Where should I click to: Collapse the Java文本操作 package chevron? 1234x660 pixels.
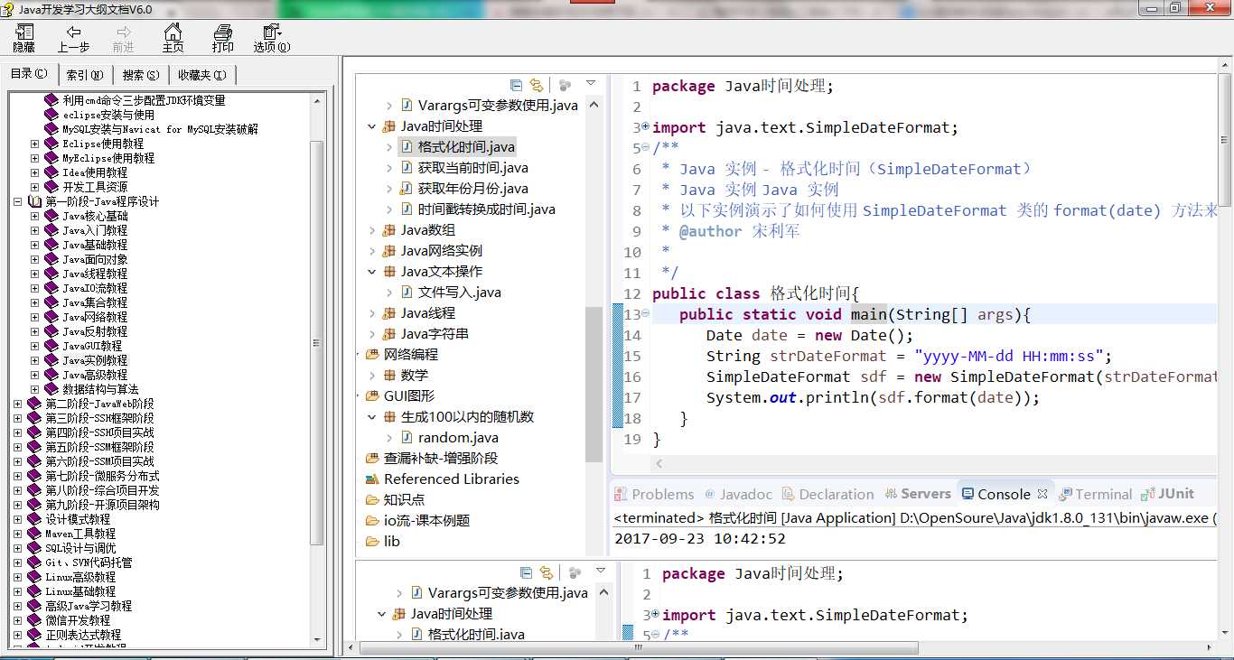371,272
